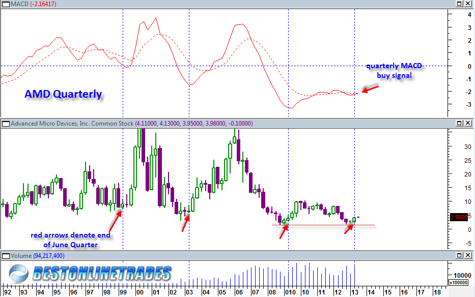
Task: Close the Advanced Micro Devices price panel
Action: click(x=468, y=123)
